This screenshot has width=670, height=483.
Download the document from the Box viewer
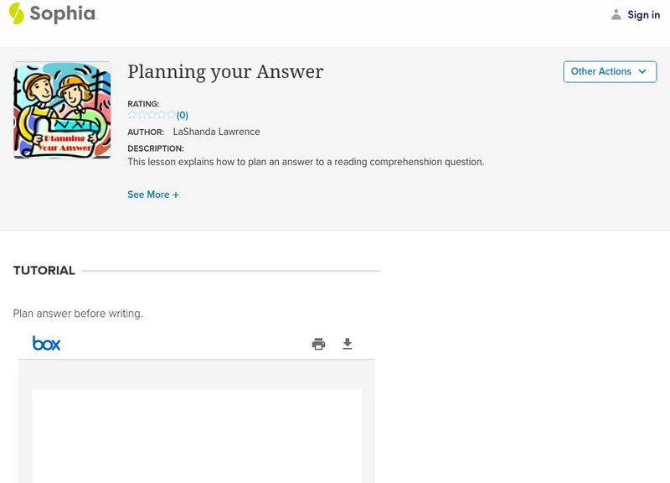[348, 344]
